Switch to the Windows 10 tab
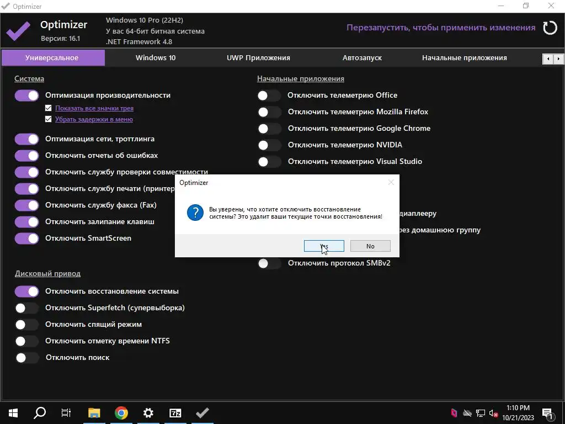This screenshot has width=565, height=424. (x=156, y=57)
